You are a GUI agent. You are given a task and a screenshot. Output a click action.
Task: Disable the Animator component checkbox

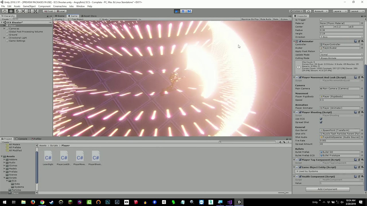click(x=300, y=41)
